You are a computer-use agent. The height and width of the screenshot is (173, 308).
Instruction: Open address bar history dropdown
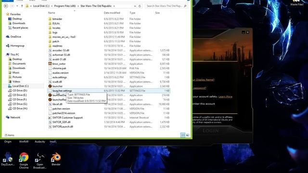coord(135,6)
